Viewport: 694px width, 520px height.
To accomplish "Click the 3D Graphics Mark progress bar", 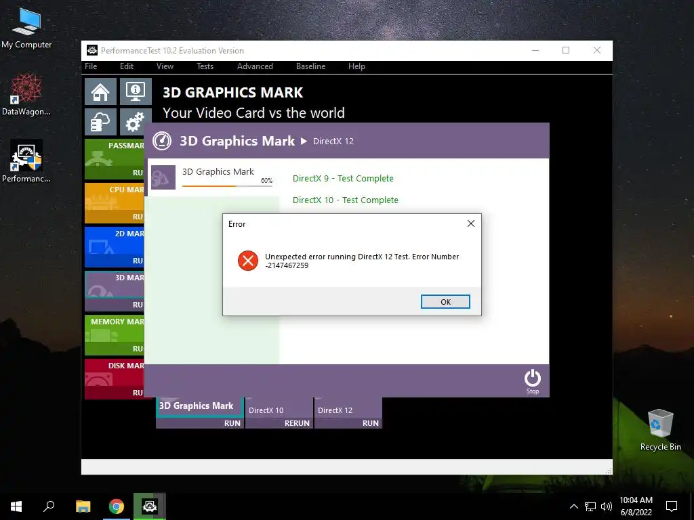I will coord(227,186).
